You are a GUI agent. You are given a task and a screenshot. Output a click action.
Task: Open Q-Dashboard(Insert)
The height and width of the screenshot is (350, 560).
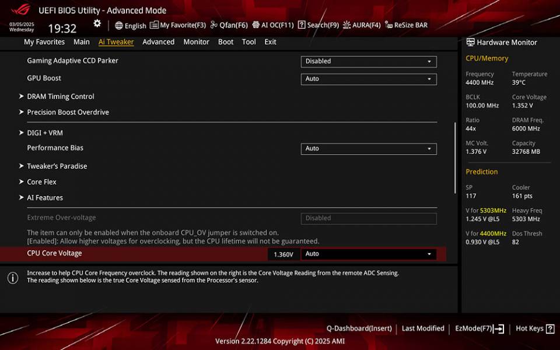pyautogui.click(x=359, y=328)
